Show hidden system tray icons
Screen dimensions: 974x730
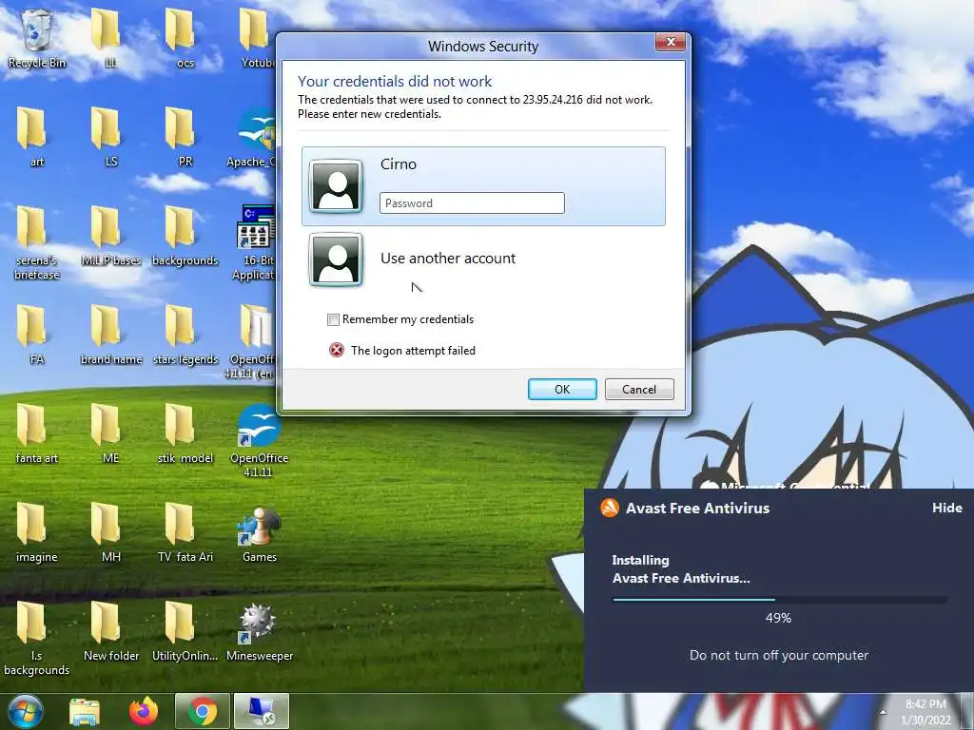pos(883,712)
